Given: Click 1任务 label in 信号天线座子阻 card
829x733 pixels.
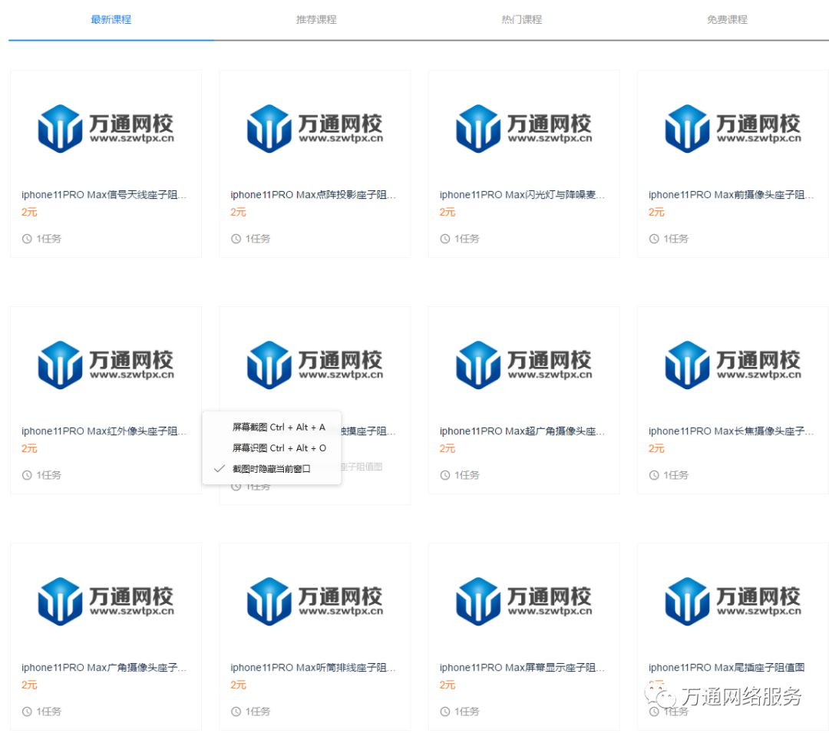Looking at the screenshot, I should point(48,239).
